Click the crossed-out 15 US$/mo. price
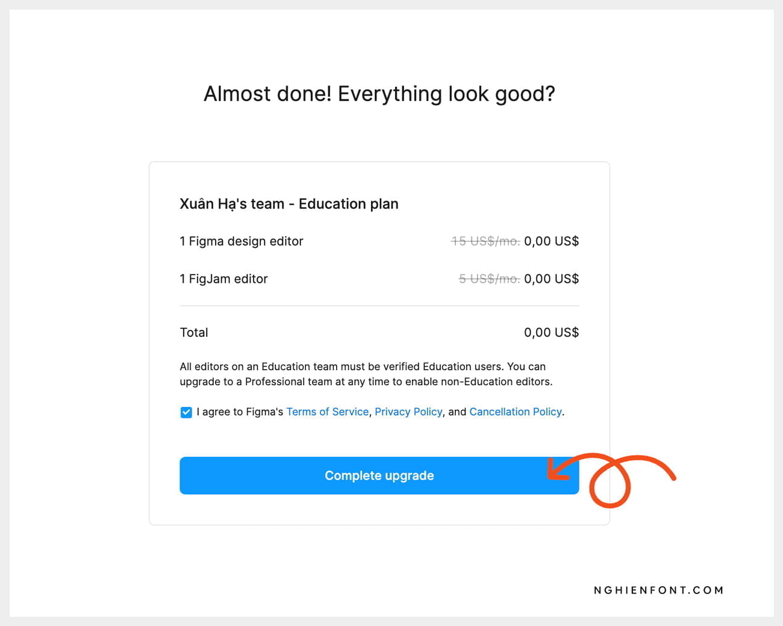 (x=485, y=241)
